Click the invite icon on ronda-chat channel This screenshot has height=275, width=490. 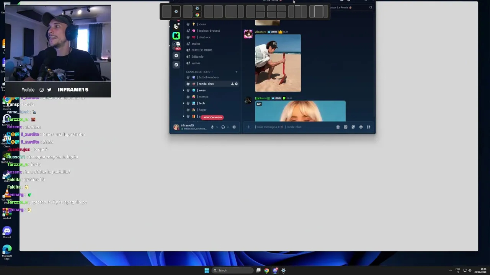232,84
